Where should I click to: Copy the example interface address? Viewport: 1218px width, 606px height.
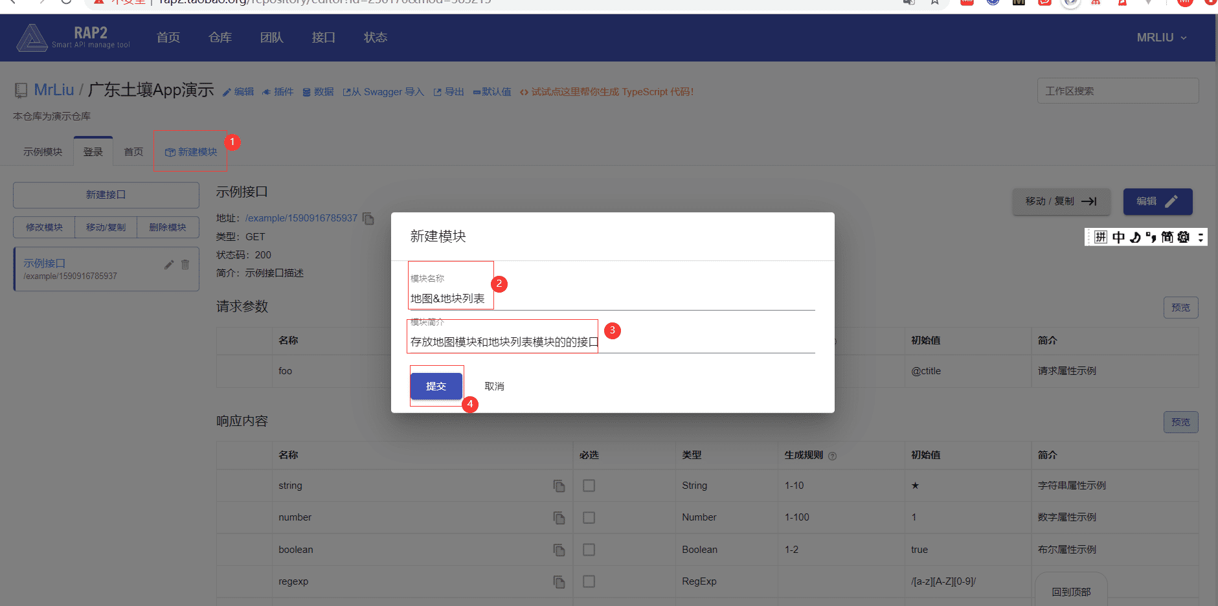pyautogui.click(x=368, y=219)
